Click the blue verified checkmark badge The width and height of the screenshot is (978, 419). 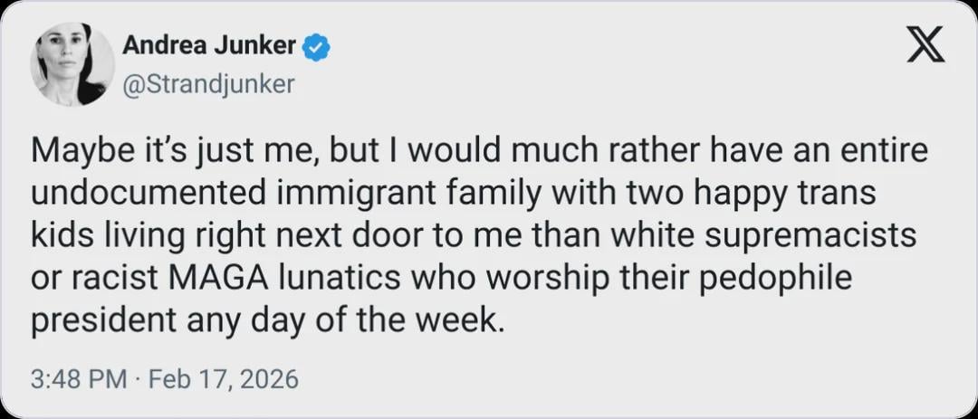[x=315, y=45]
